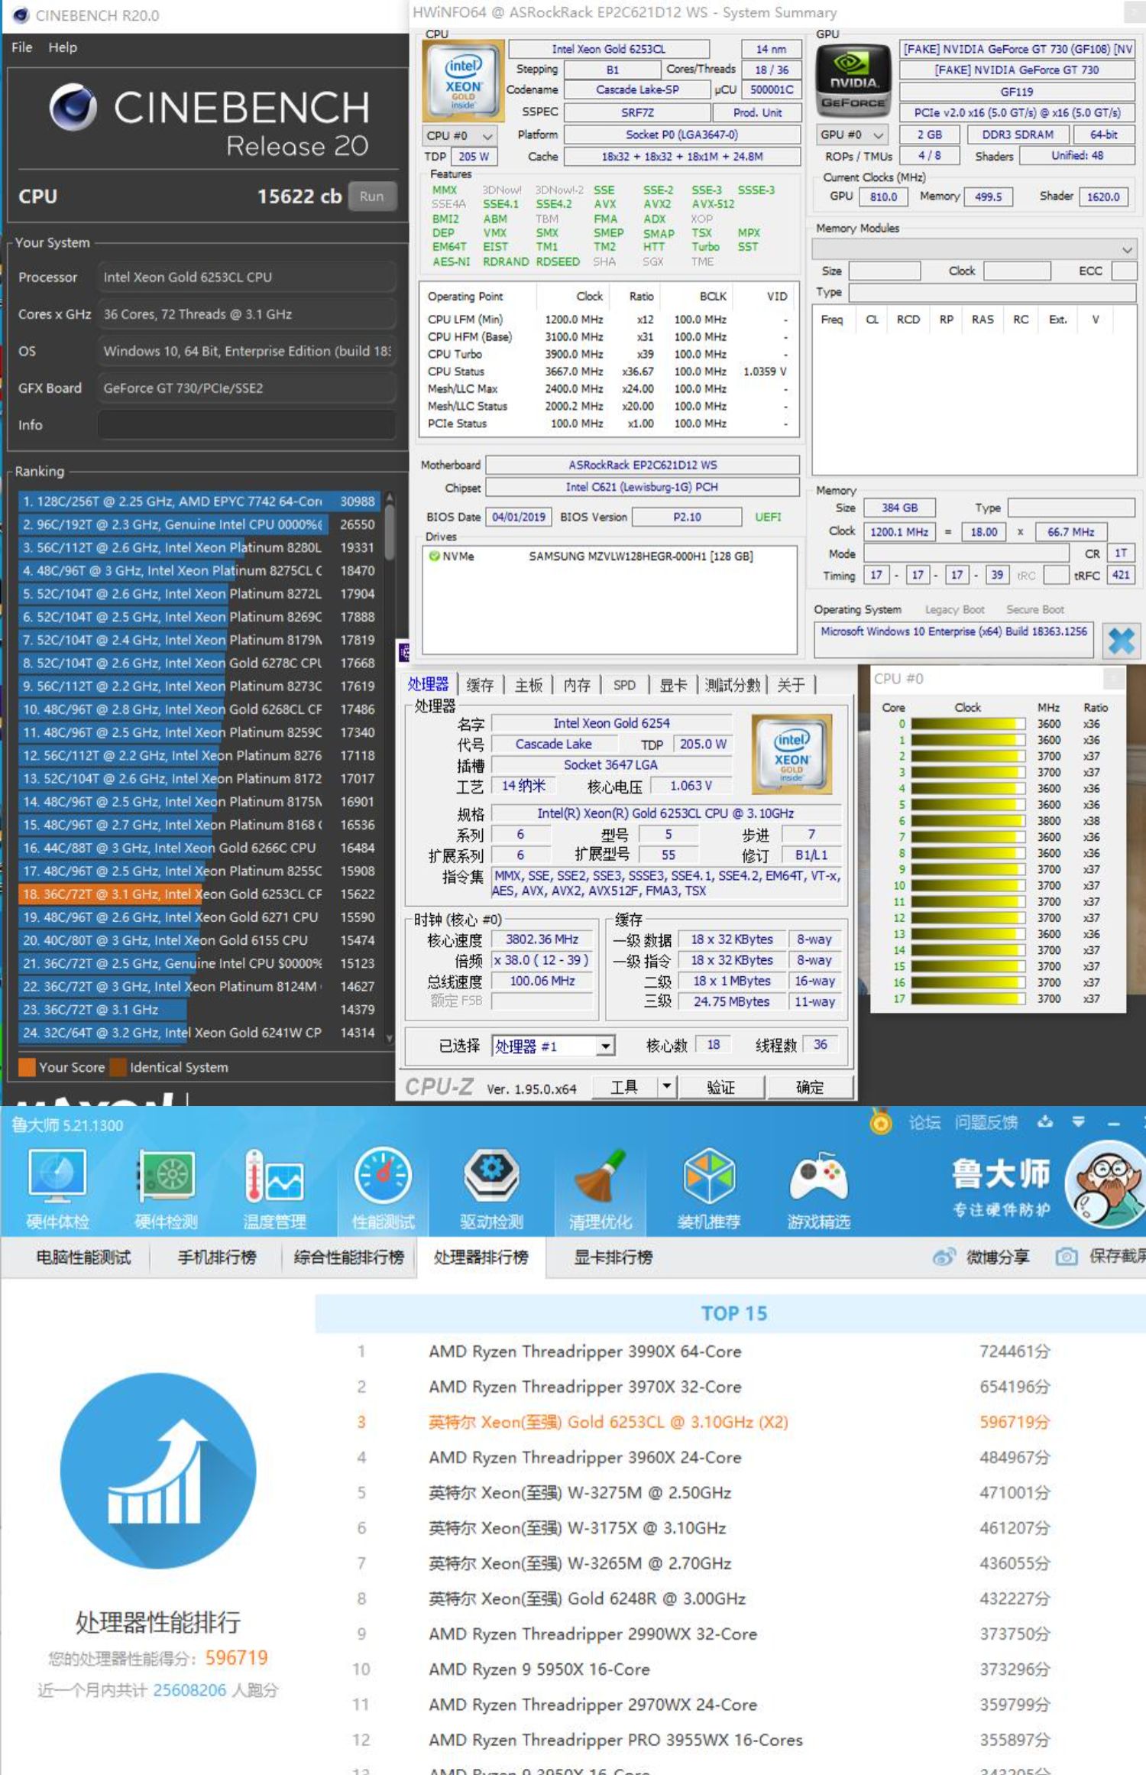Click the Cinebench CPU Run button
The width and height of the screenshot is (1146, 1775).
372,196
